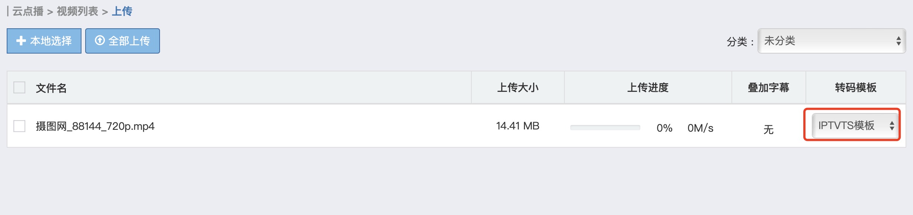
Task: Click the 叠加字幕 column header
Action: click(x=768, y=88)
